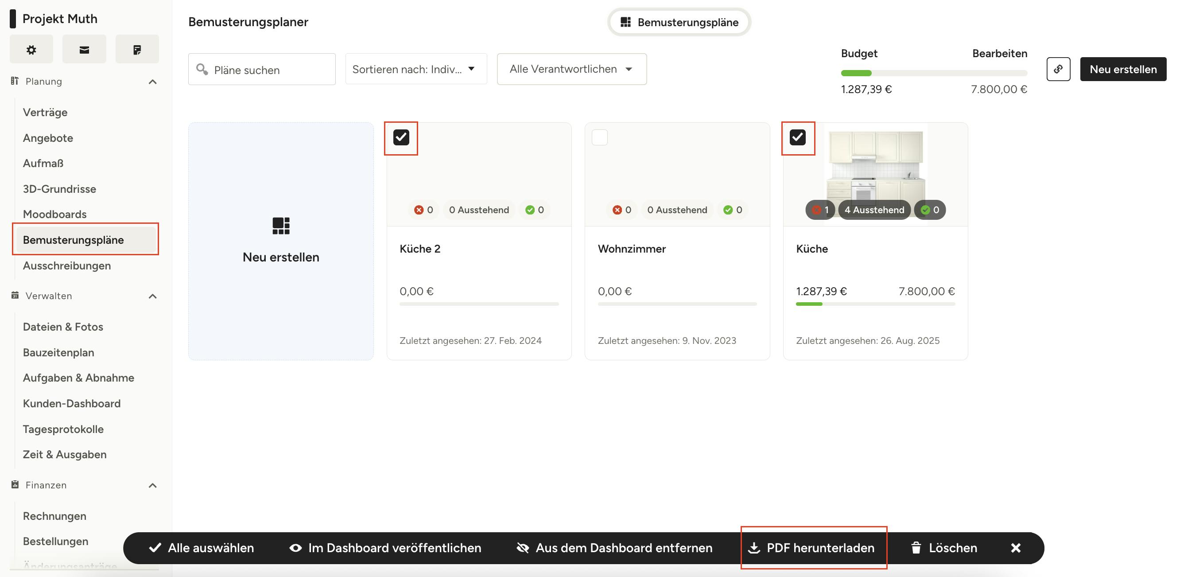Click the trash icon to delete plans
Viewport: 1180px width, 577px height.
[x=916, y=548]
